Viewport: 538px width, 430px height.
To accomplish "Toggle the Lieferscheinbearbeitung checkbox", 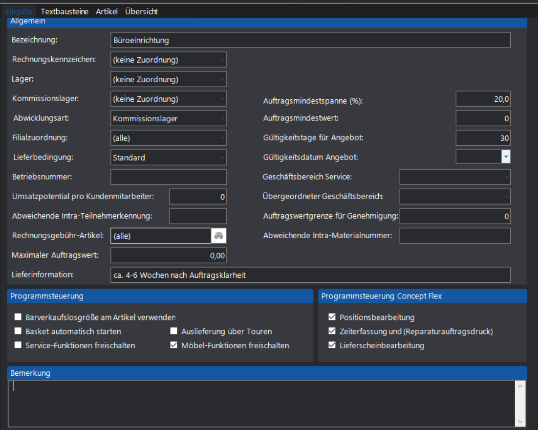I will [x=332, y=345].
